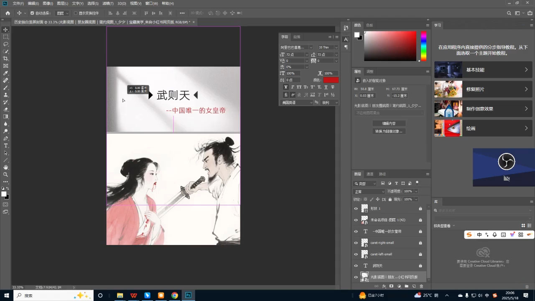Click the three-dots more options icon

182,13
